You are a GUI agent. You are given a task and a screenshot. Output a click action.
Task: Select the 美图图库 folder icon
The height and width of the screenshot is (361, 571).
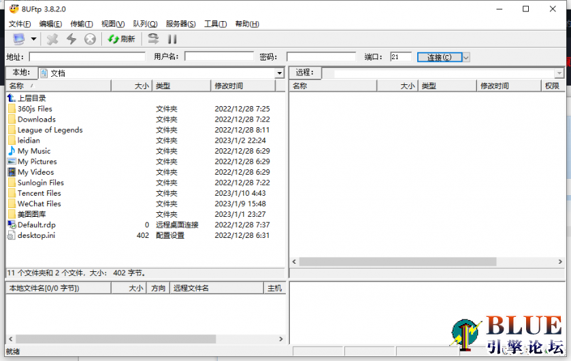12,214
